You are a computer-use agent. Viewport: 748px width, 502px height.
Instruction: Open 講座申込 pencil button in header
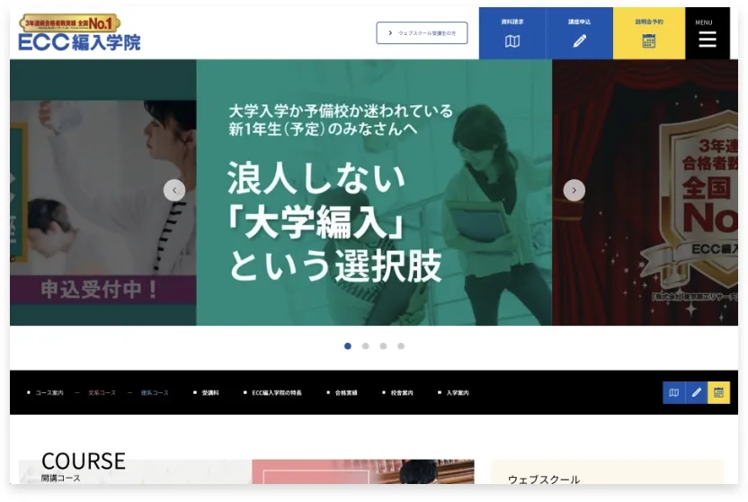[x=579, y=33]
